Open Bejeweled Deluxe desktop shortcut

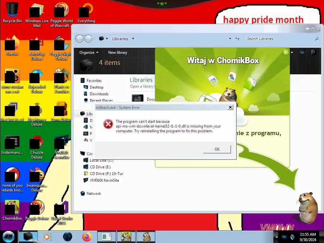point(37,81)
